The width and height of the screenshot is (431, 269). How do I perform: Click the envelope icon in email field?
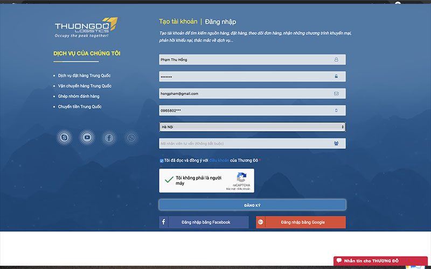pos(336,94)
